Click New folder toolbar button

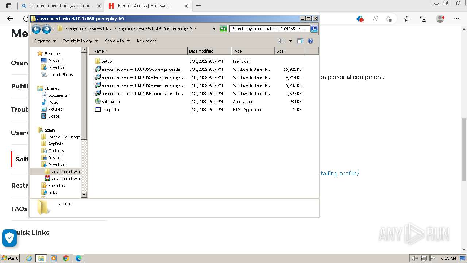(x=146, y=41)
